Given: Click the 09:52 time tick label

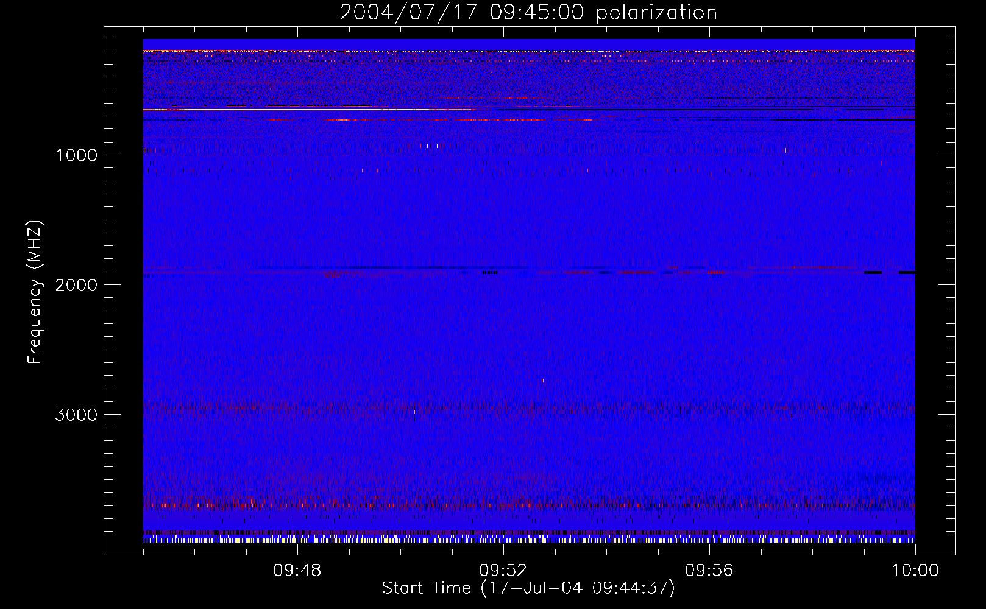Looking at the screenshot, I should [x=503, y=571].
